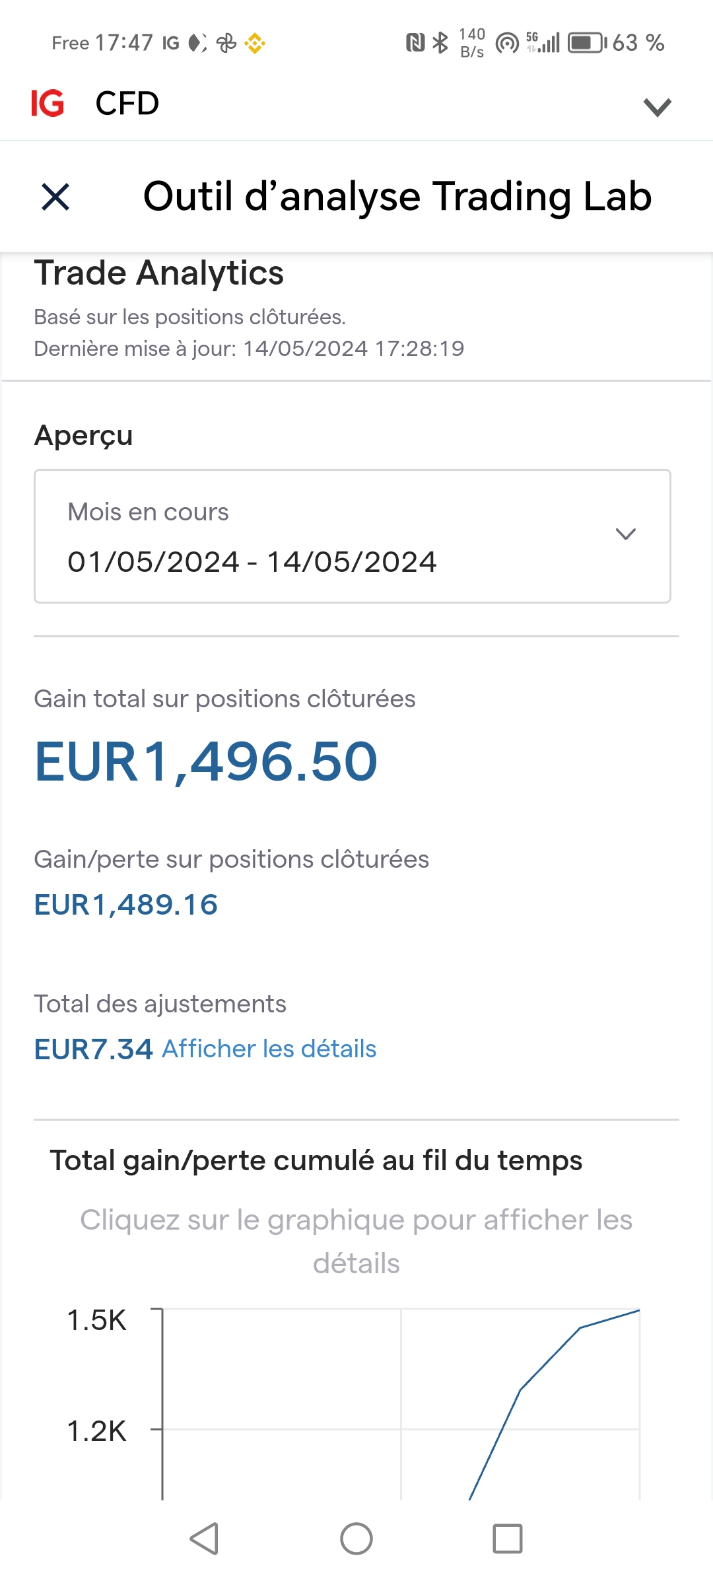Open recent apps square button
Screen dimensions: 713x1577
tap(508, 1539)
